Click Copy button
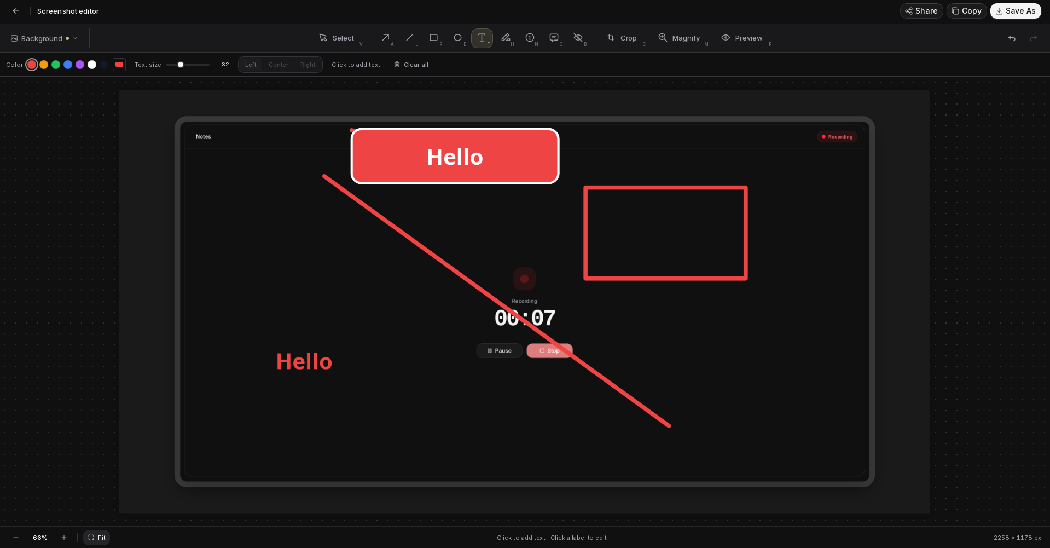The height and width of the screenshot is (548, 1050). click(x=966, y=11)
